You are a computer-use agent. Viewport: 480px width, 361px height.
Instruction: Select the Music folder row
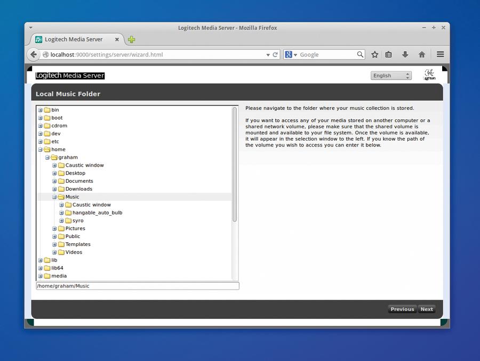tap(134, 197)
